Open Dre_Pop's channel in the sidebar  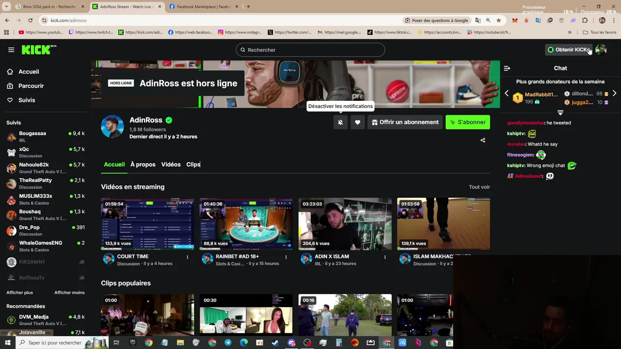[x=46, y=231]
